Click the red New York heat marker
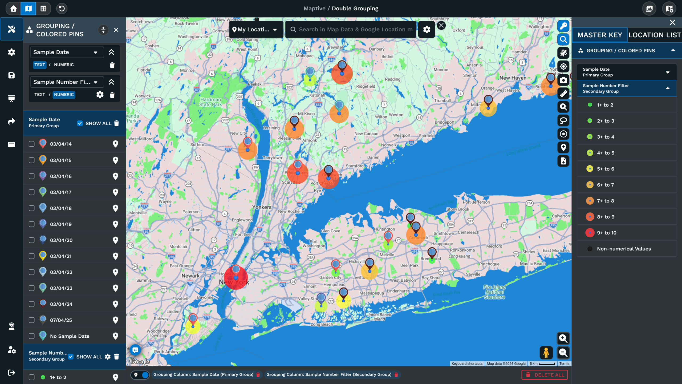Image resolution: width=682 pixels, height=384 pixels. pyautogui.click(x=236, y=278)
